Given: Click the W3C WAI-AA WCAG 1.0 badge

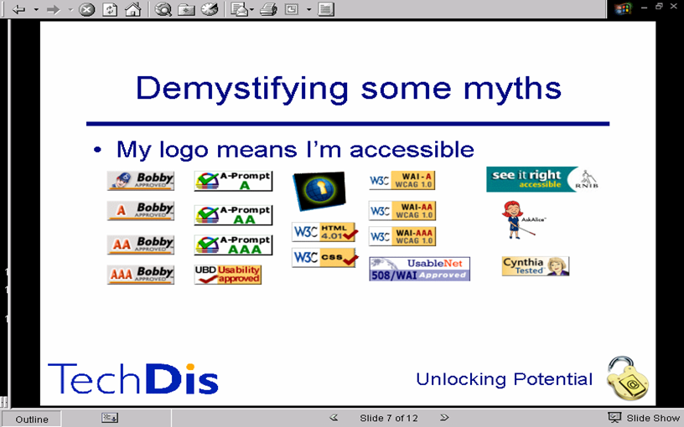Looking at the screenshot, I should [x=402, y=210].
